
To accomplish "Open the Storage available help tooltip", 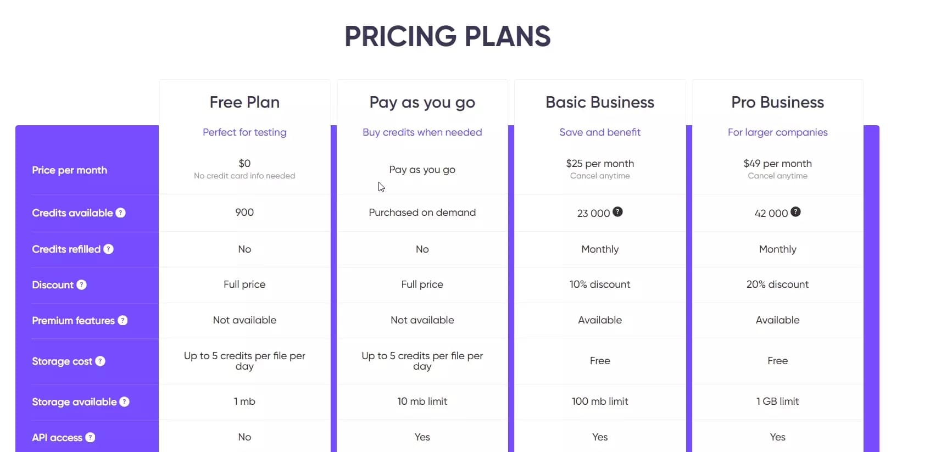I will tap(124, 402).
